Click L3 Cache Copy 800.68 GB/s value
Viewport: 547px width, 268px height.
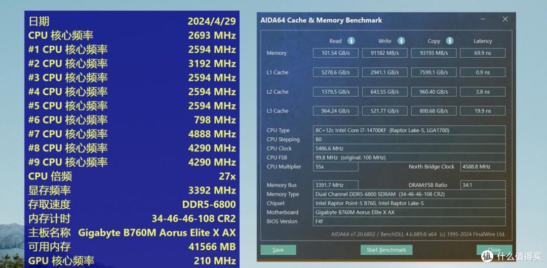point(434,111)
